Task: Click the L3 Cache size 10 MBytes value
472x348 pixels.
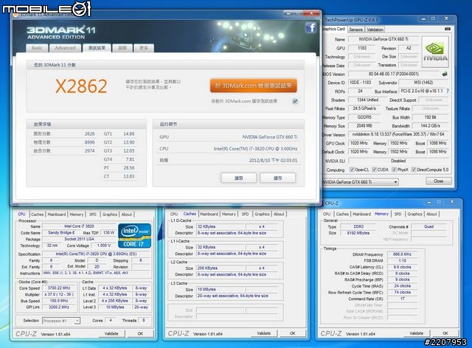Action: click(x=221, y=289)
